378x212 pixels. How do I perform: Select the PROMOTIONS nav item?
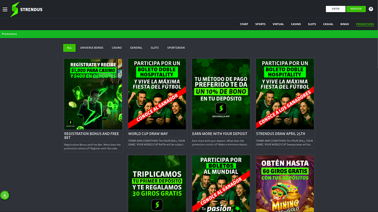(x=365, y=24)
